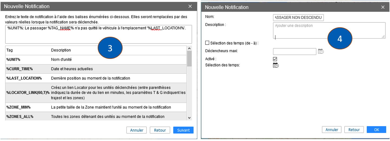The height and width of the screenshot is (141, 390).
Task: Confirm the notification with OK
Action: click(376, 130)
